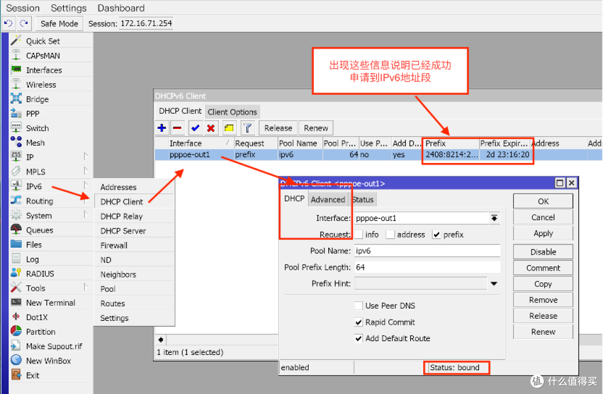The height and width of the screenshot is (394, 603).
Task: Remove entry with red minus icon
Action: (178, 128)
